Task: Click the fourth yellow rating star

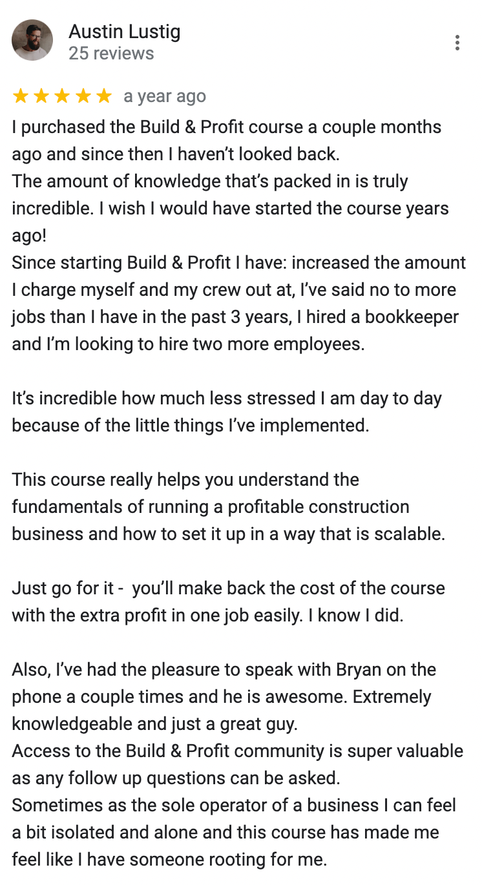Action: (83, 96)
